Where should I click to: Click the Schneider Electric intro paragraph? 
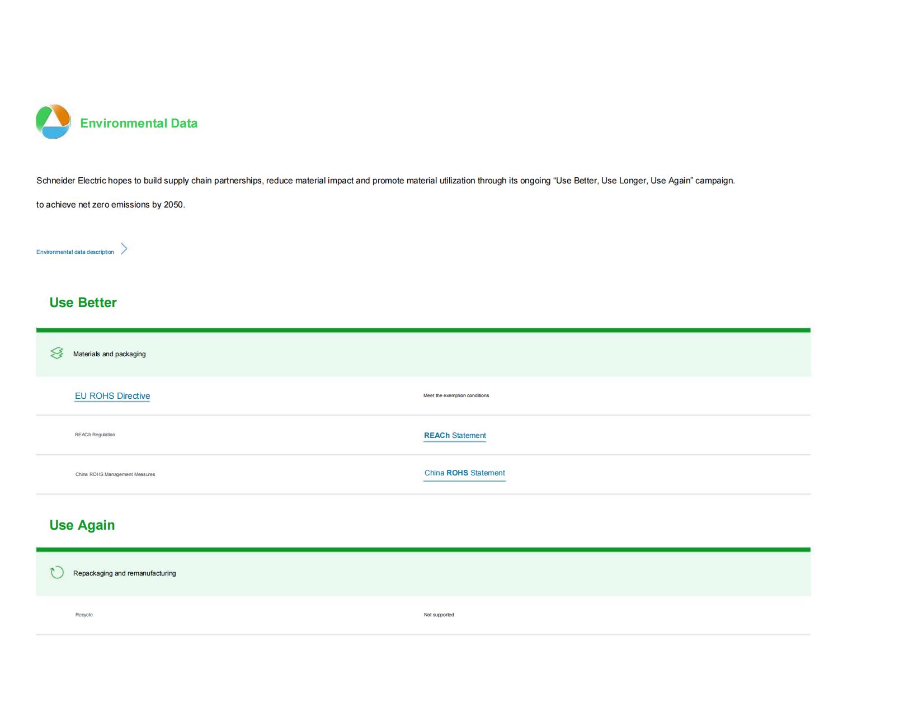pos(385,181)
